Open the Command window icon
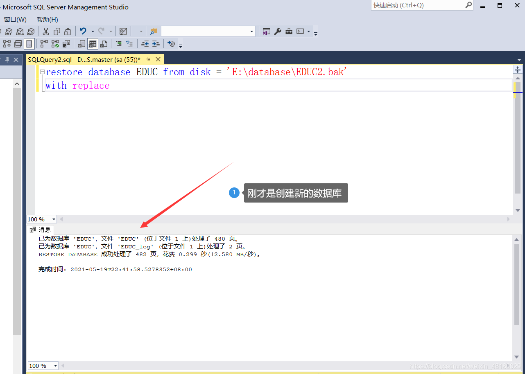Viewport: 525px width, 374px height. click(300, 32)
